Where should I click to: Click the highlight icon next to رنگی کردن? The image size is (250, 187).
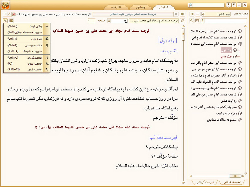coord(47,26)
